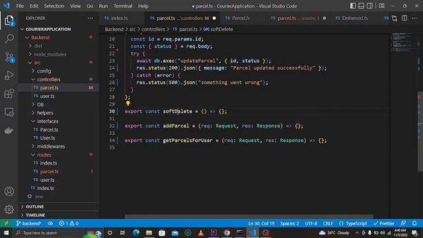Click the Prettier status button

point(384,223)
